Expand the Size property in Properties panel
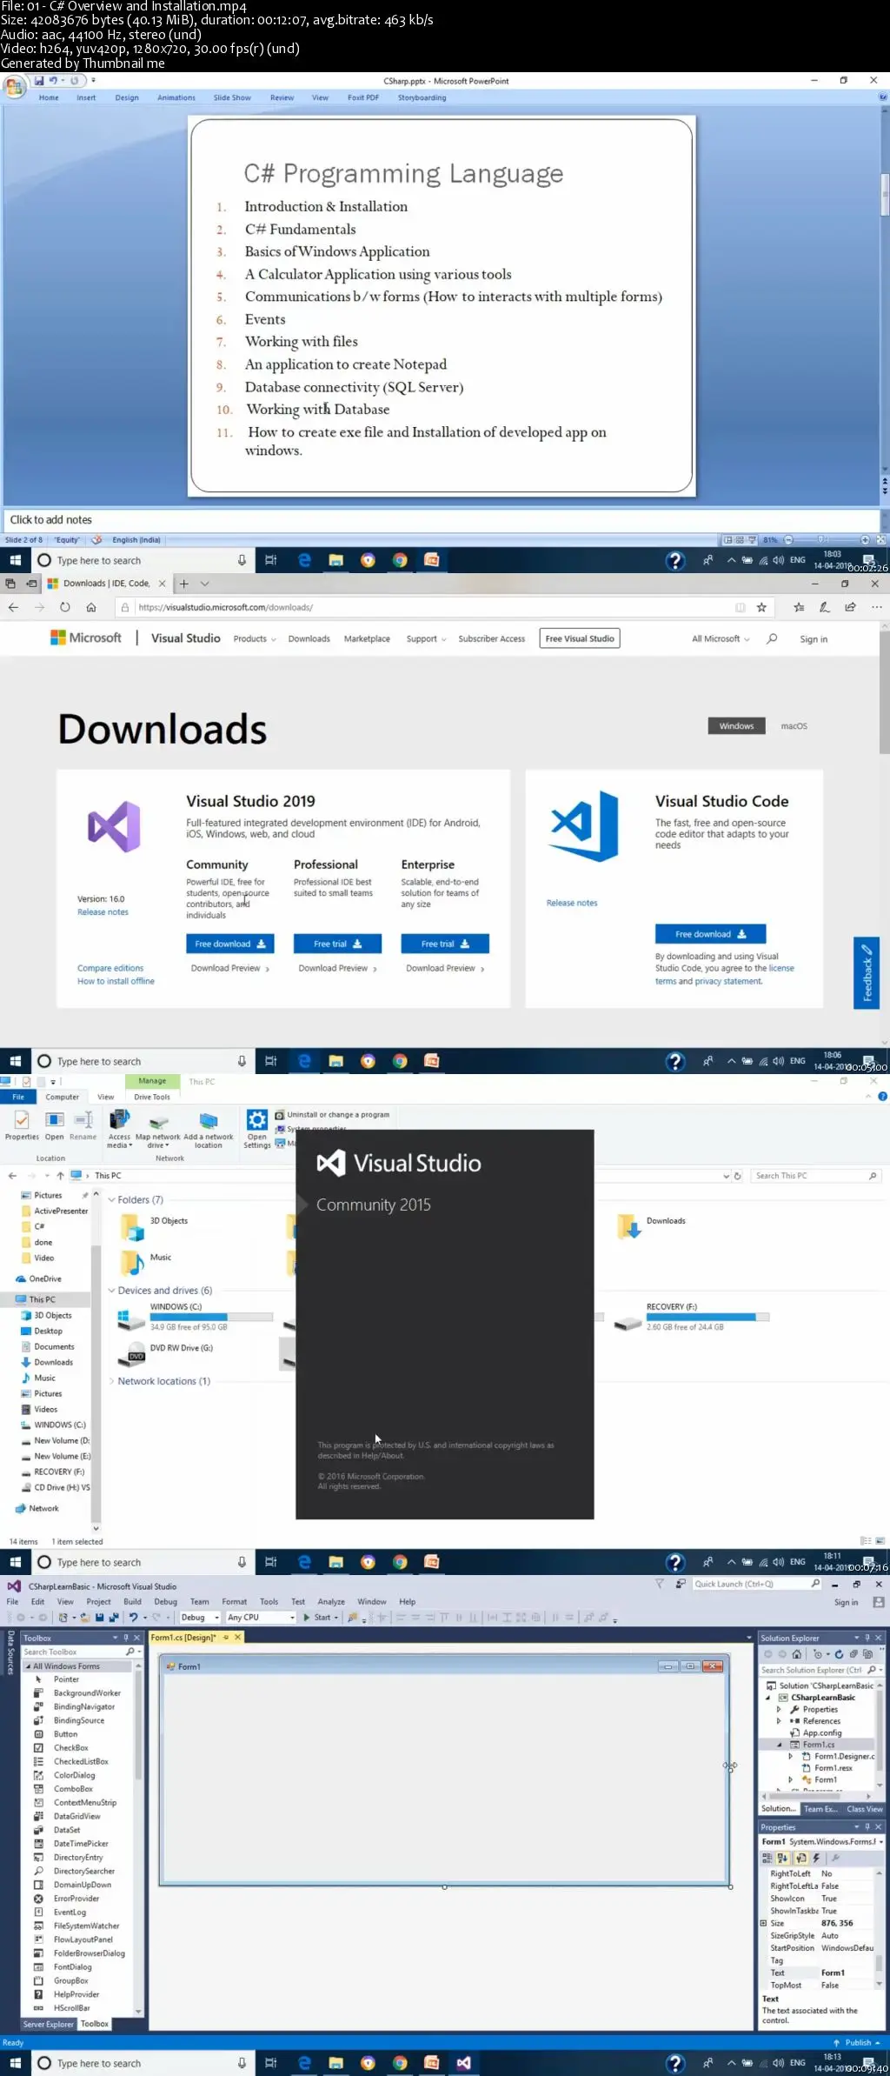The image size is (890, 2076). [x=764, y=1923]
